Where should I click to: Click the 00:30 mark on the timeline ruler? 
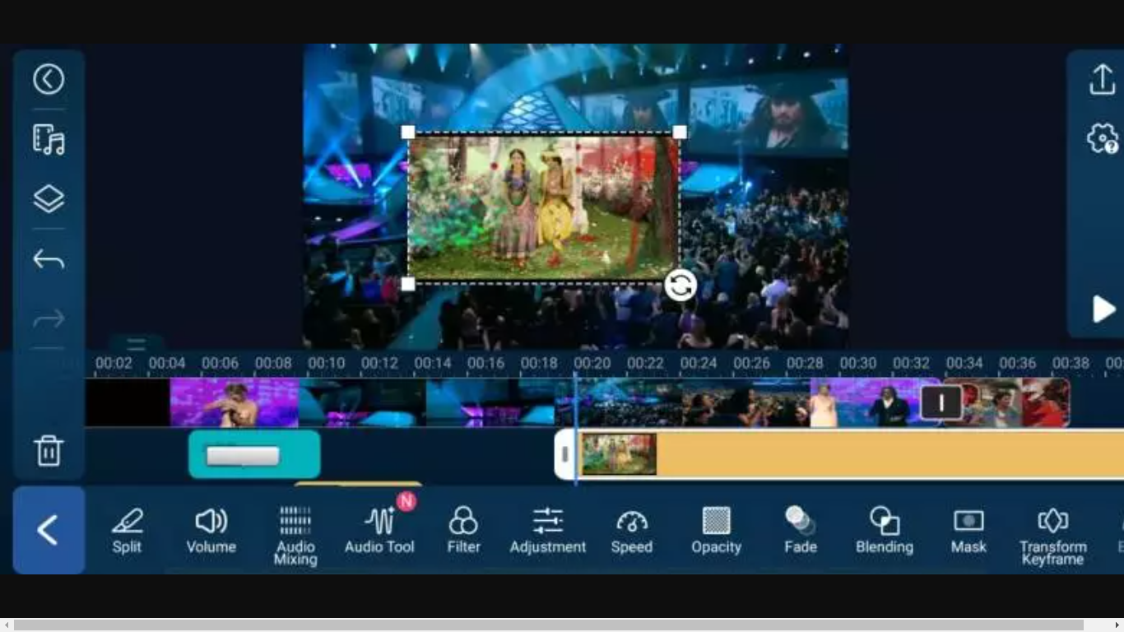coord(857,363)
